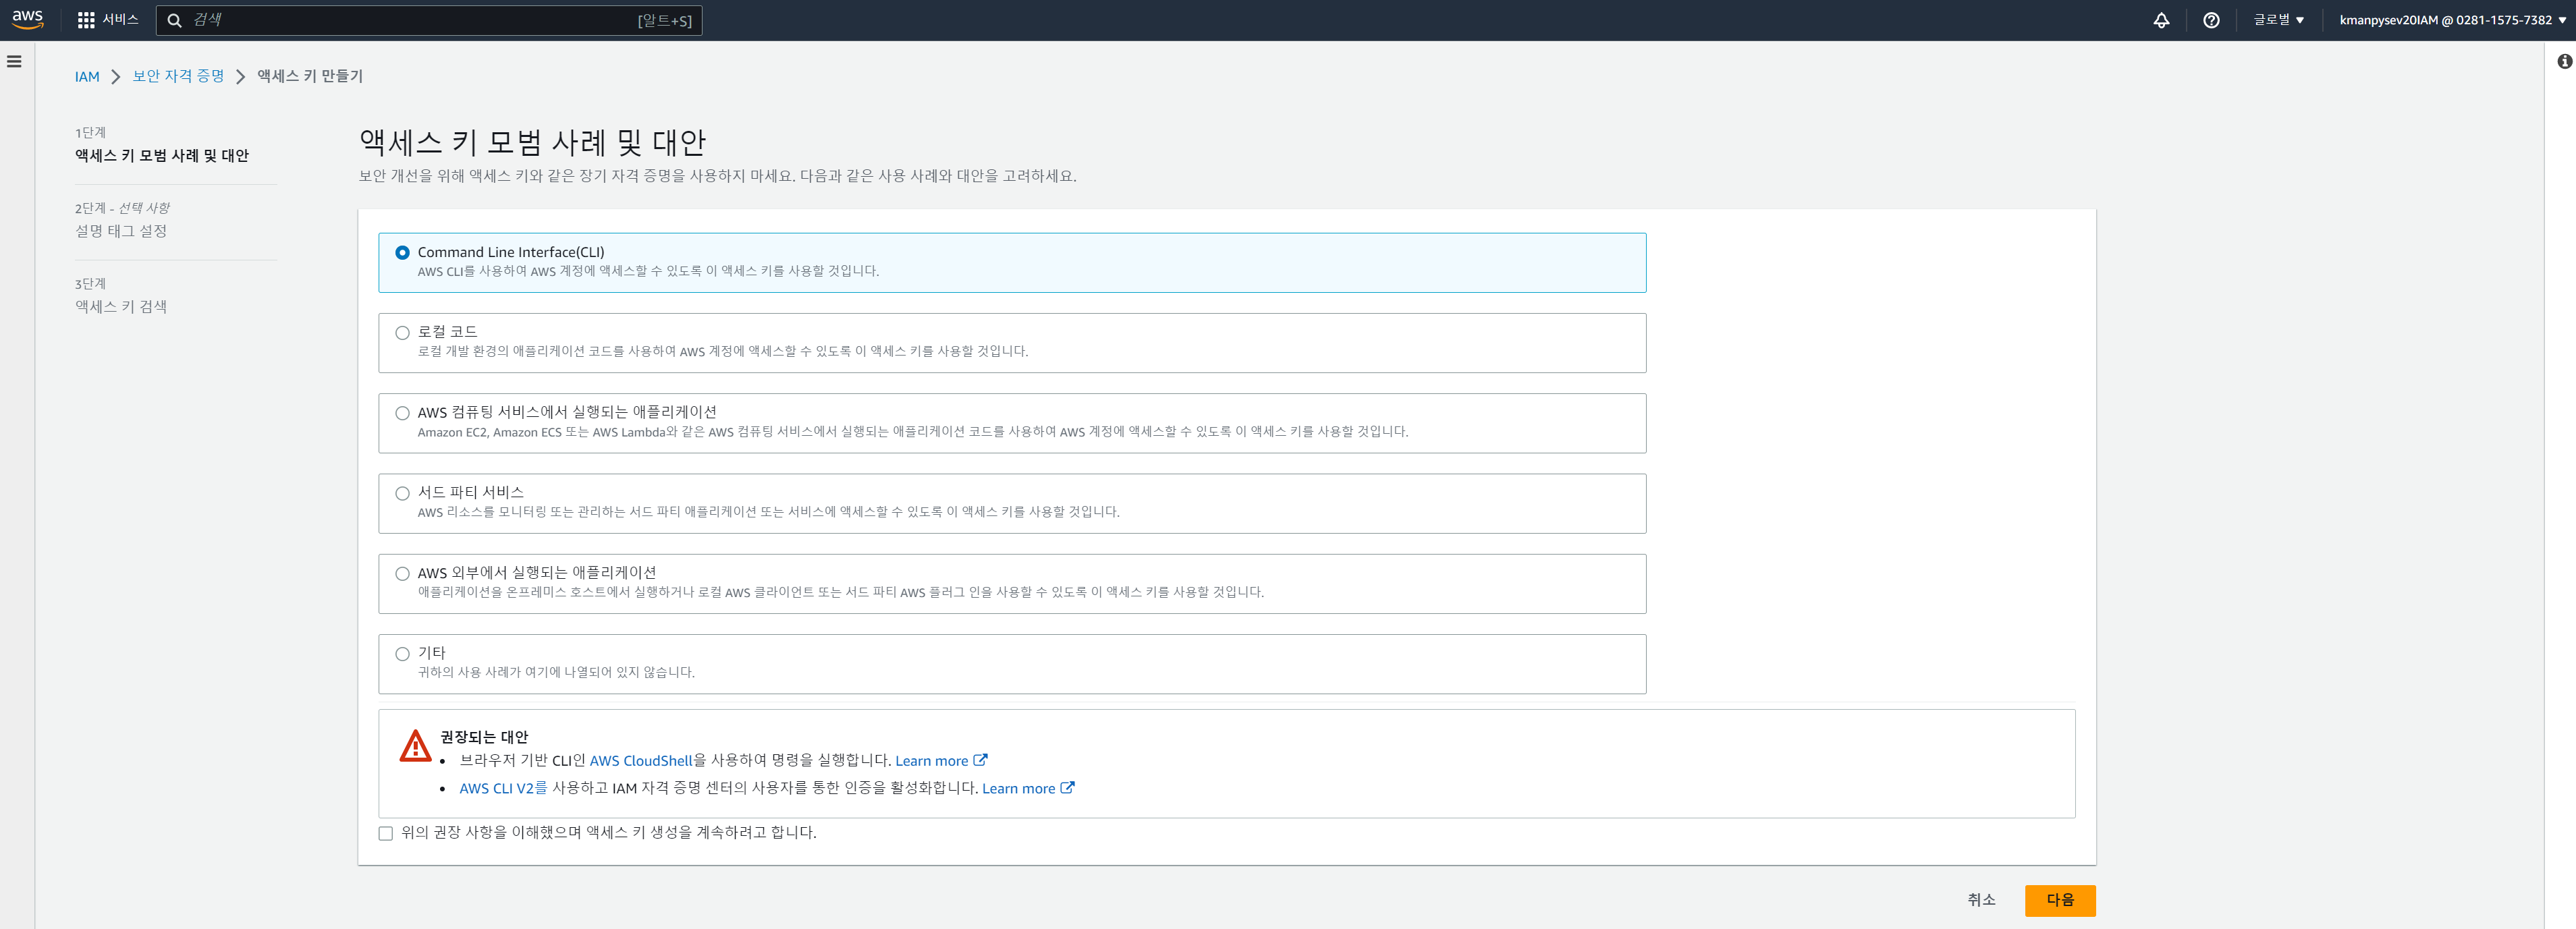The image size is (2576, 929).
Task: Click the 액세스 키 만들기 breadcrumb text
Action: [x=310, y=76]
